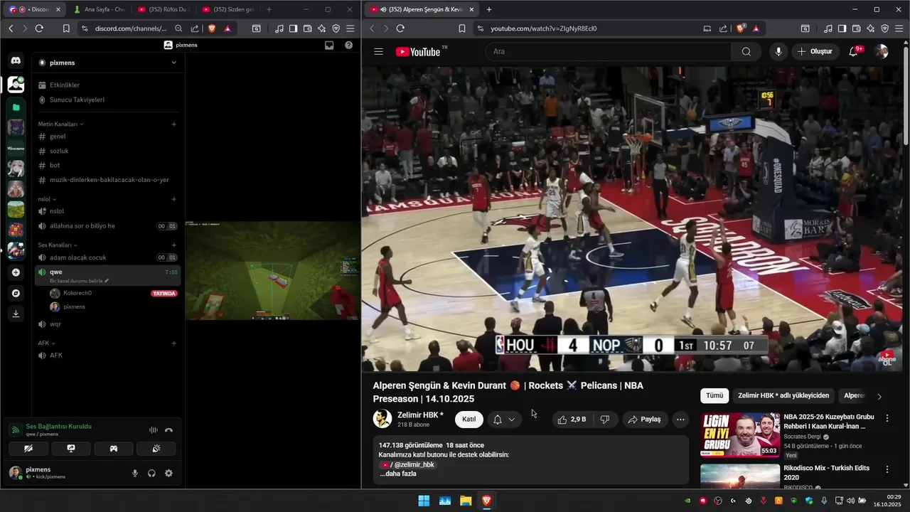
Task: Collapse the Metin Kanalları category
Action: click(60, 124)
